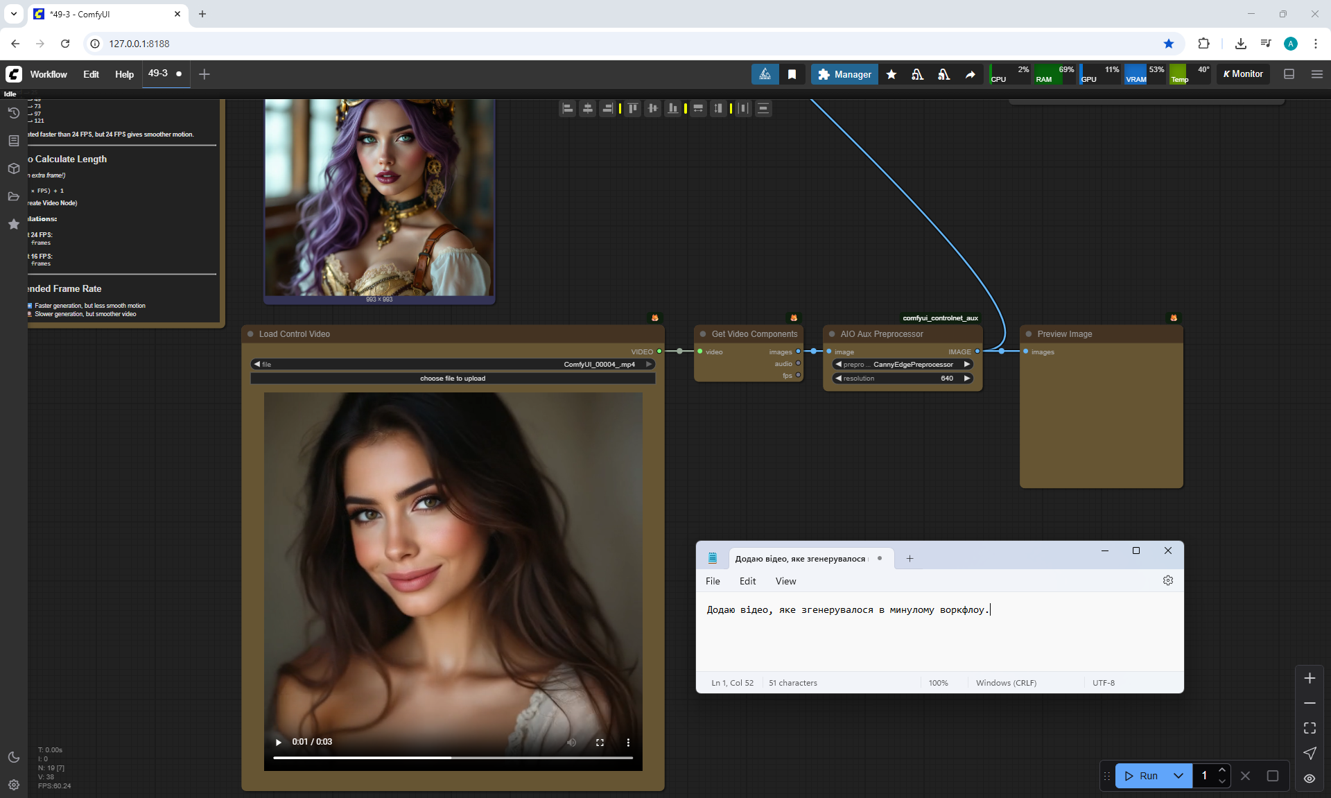Click choose file to upload button

click(x=453, y=379)
